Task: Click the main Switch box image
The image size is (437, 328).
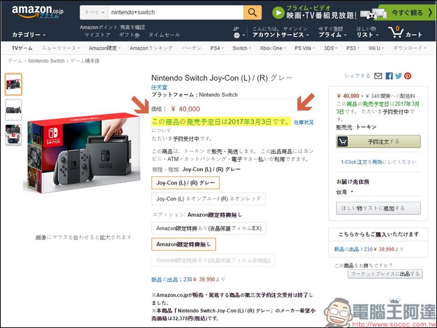Action: 82,153
